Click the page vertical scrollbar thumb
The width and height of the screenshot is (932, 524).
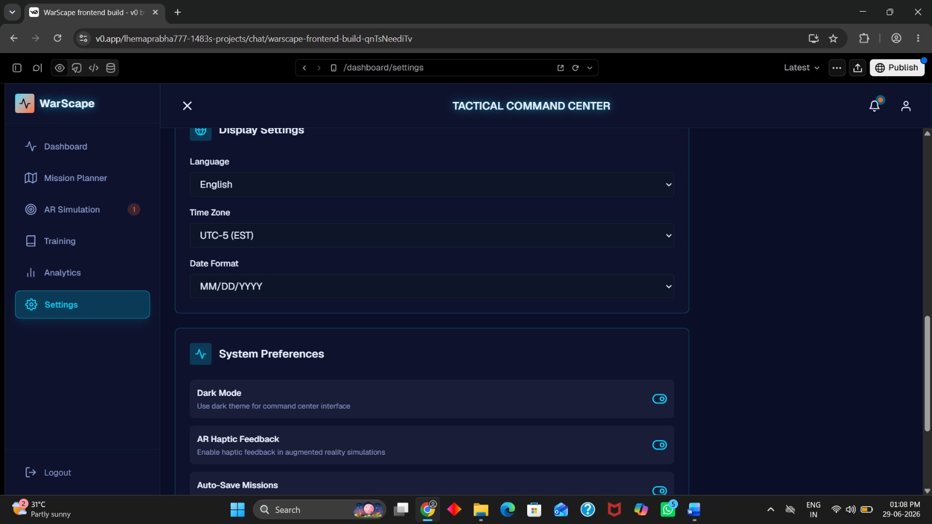927,373
